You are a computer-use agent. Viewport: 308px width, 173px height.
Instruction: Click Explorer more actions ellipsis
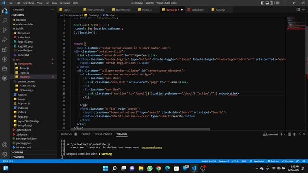point(52,10)
